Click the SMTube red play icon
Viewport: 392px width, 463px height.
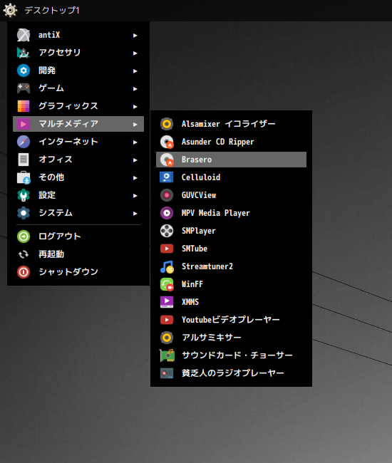(167, 249)
